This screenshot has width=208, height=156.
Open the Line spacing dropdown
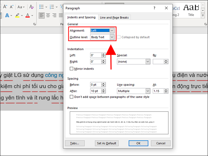coord(148,91)
